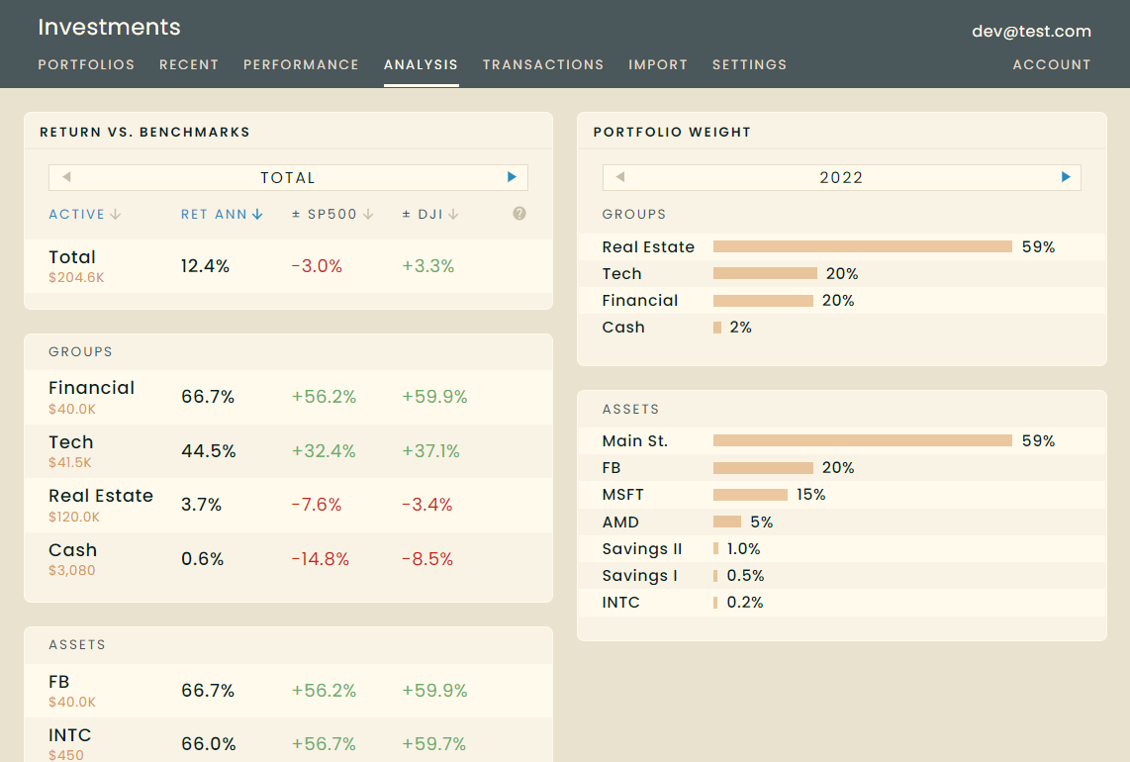Click the Real Estate weight bar
This screenshot has width=1130, height=762.
pyautogui.click(x=863, y=246)
